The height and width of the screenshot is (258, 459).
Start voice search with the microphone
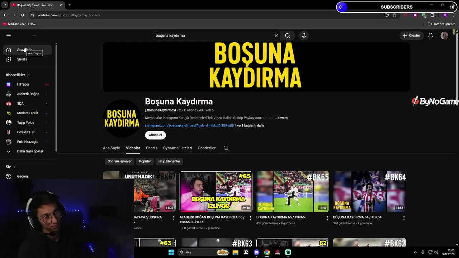tap(304, 35)
